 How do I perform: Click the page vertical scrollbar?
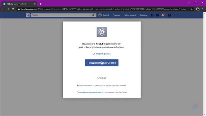tap(205, 64)
